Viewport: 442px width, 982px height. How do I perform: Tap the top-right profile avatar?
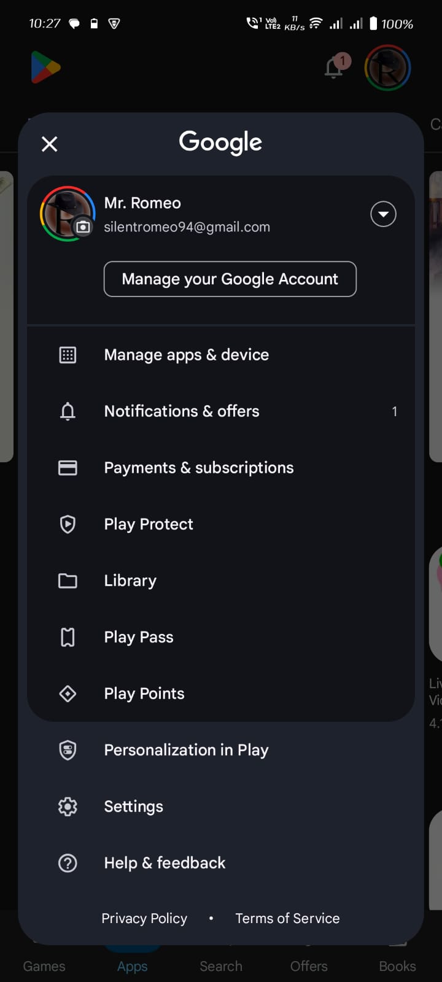[x=387, y=68]
